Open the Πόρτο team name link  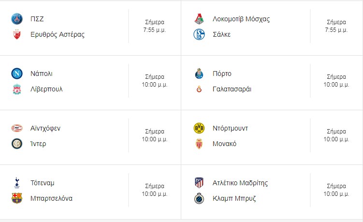click(x=222, y=74)
